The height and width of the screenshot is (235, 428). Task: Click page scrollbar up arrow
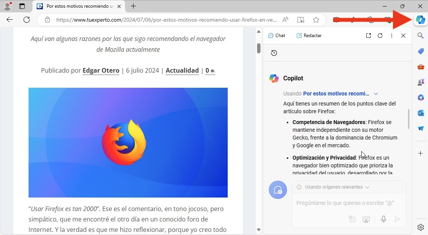pyautogui.click(x=259, y=32)
